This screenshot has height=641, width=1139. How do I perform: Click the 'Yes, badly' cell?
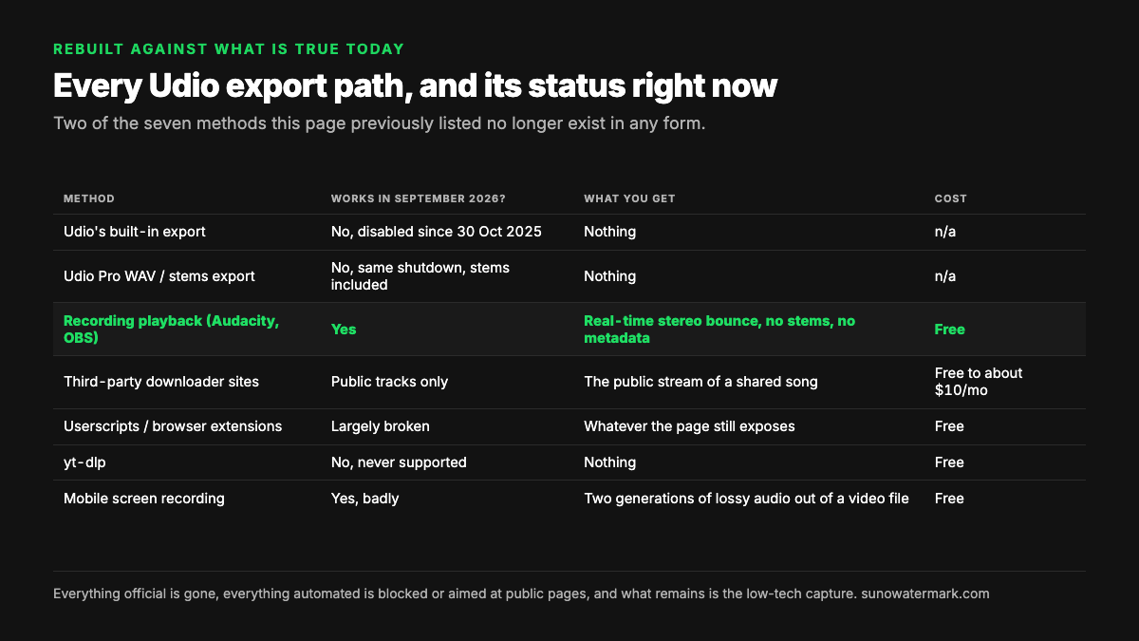click(364, 499)
